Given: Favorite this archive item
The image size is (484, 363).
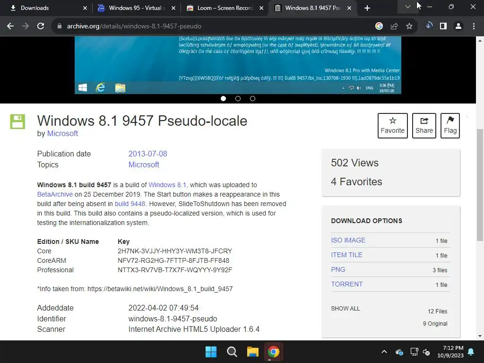Looking at the screenshot, I should tap(393, 126).
